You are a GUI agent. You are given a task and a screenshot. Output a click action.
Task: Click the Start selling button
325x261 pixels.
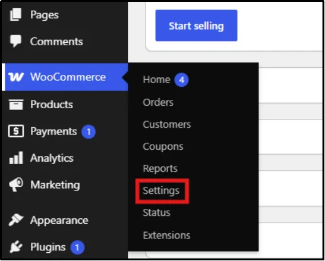point(197,25)
